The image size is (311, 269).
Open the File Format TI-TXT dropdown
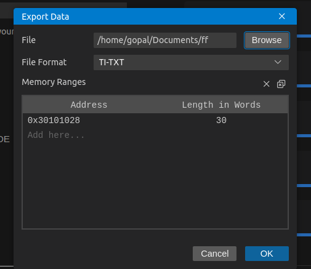click(x=191, y=62)
